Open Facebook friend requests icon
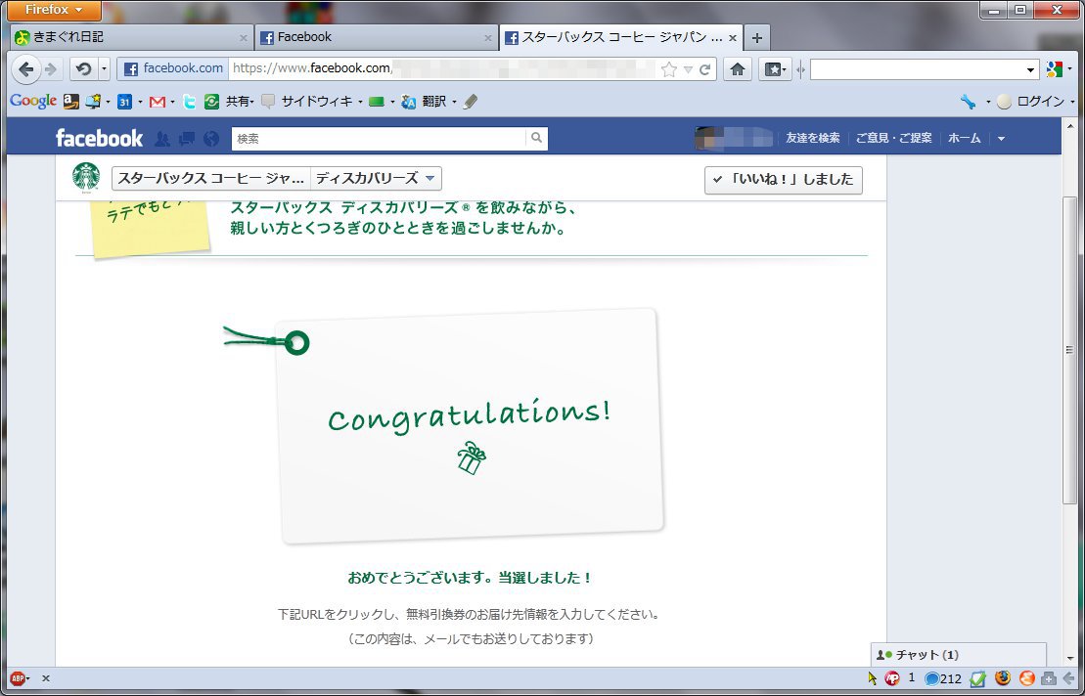This screenshot has width=1085, height=696. click(162, 139)
